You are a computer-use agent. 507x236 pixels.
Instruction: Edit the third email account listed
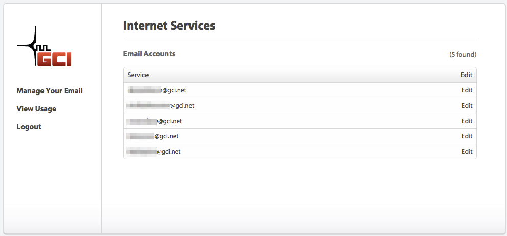(x=467, y=121)
